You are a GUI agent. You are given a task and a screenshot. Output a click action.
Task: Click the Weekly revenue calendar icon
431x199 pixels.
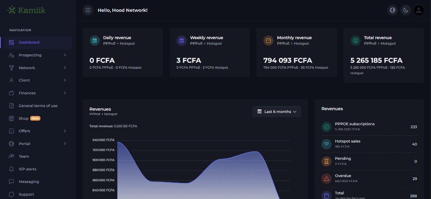[x=181, y=40]
